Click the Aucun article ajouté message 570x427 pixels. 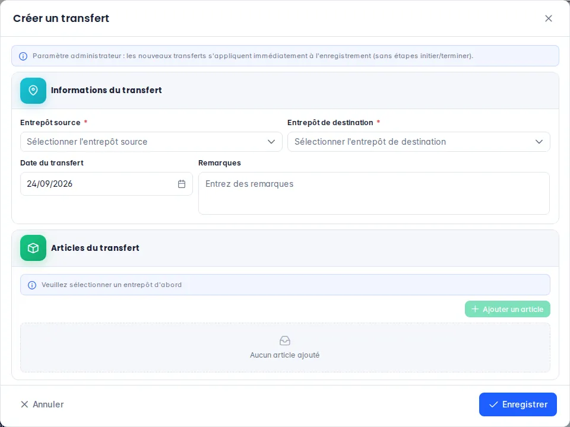pyautogui.click(x=284, y=355)
